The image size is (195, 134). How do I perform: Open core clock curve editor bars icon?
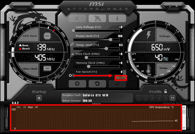coord(72,54)
